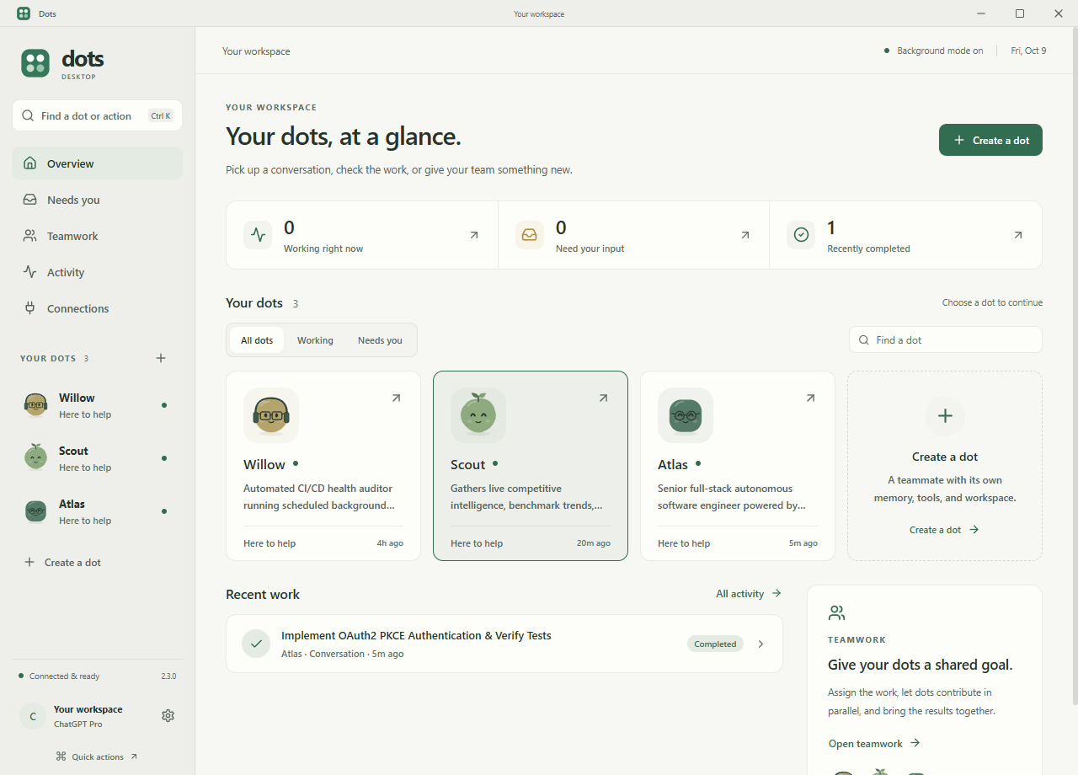
Task: Open Quick actions at sidebar bottom
Action: 96,756
